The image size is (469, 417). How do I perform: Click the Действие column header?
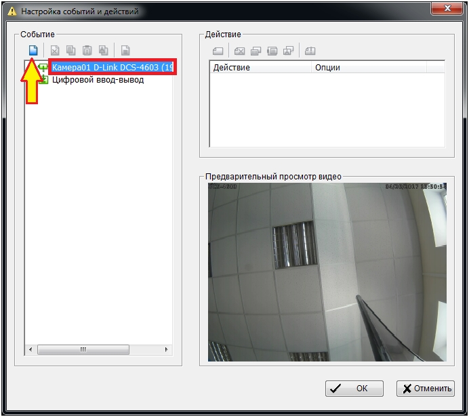(x=260, y=68)
